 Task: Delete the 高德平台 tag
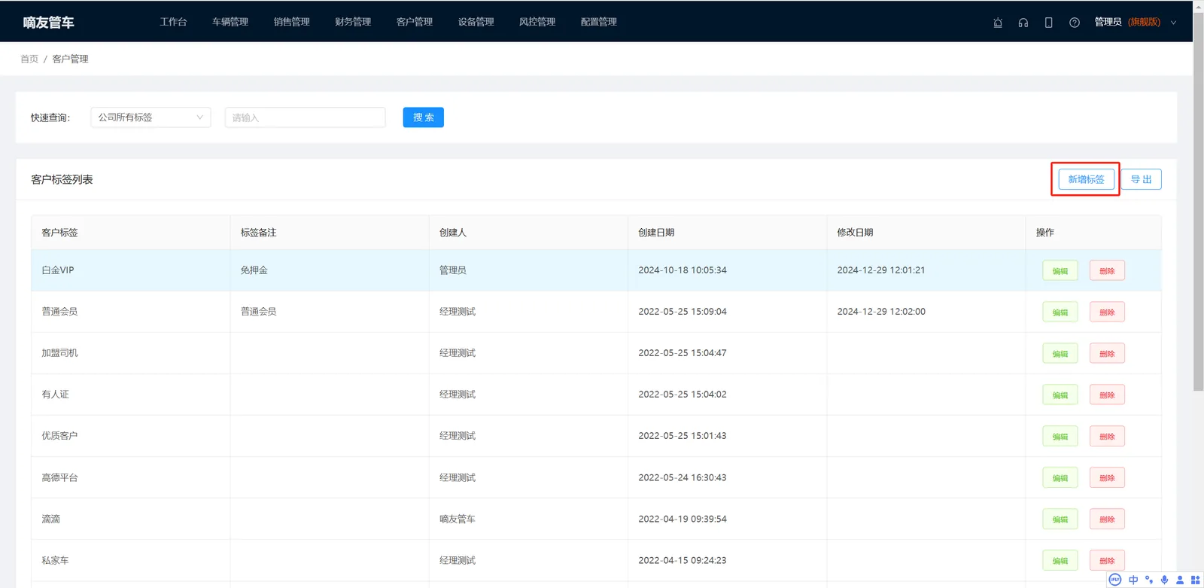click(1107, 478)
